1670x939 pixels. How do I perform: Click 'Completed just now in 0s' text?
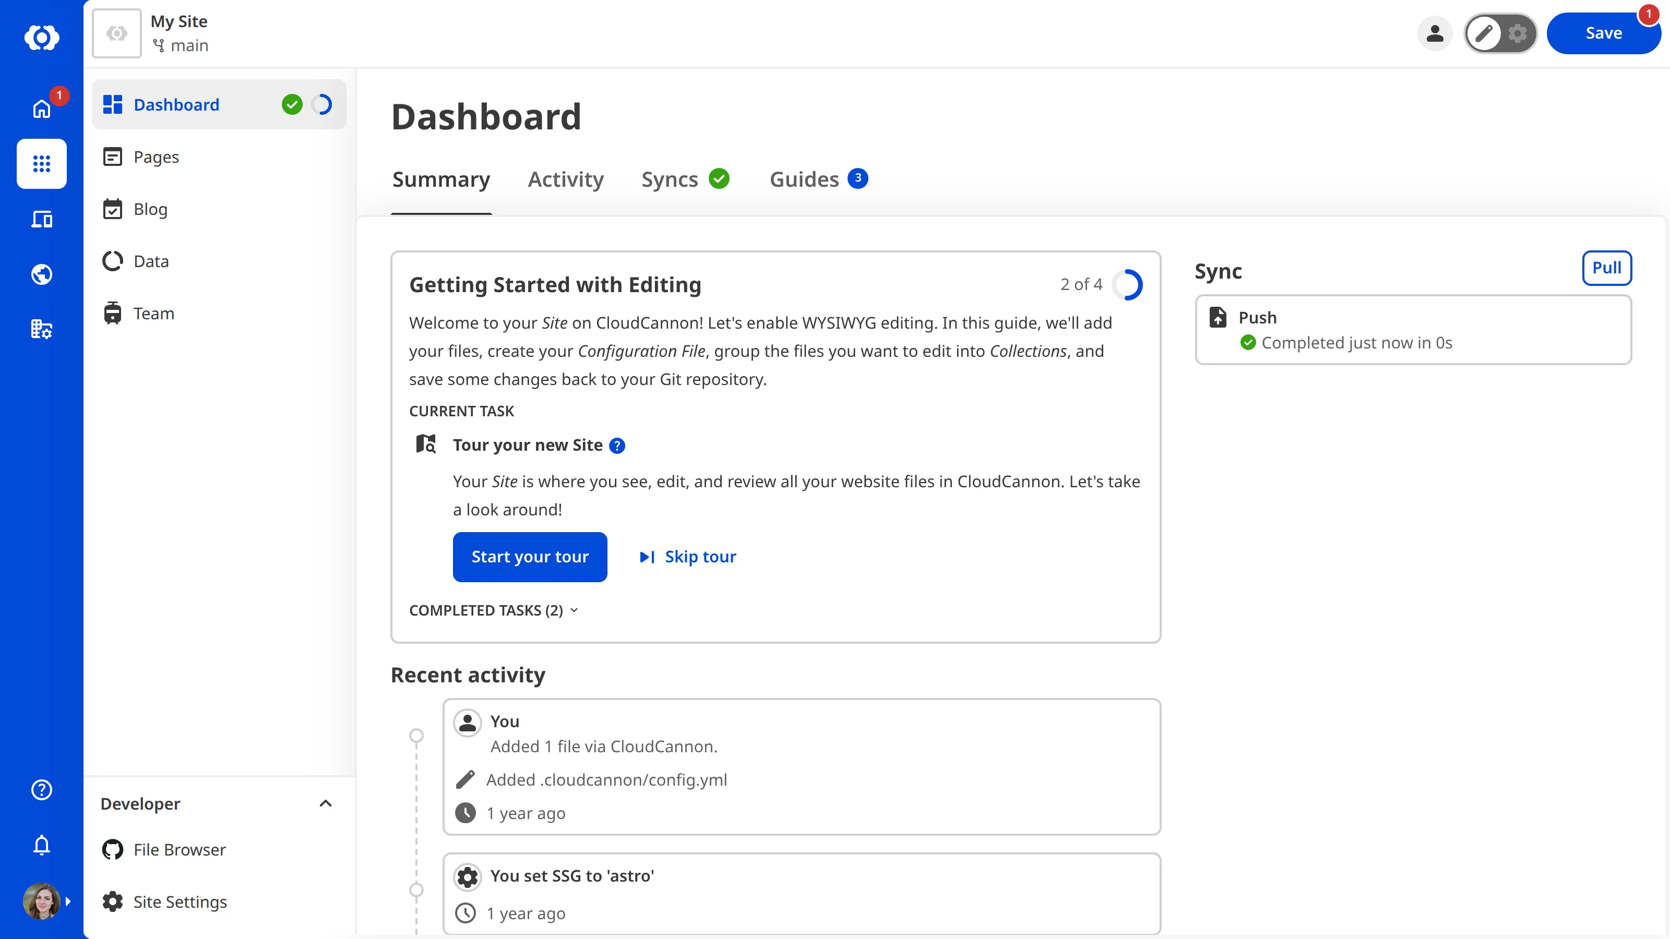click(x=1356, y=343)
